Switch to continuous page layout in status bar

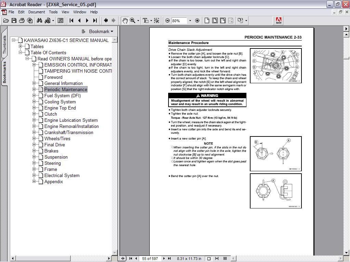pos(217,259)
